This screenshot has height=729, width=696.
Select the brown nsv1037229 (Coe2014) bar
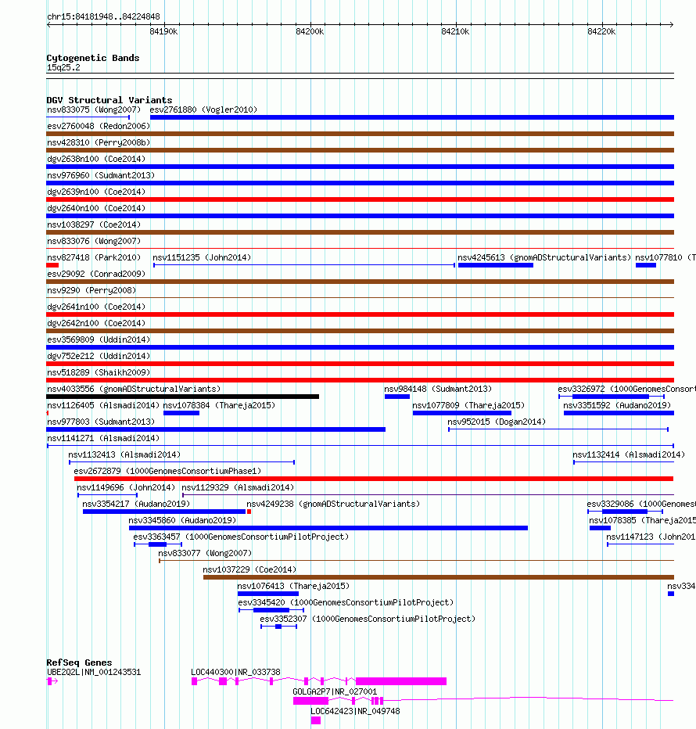pyautogui.click(x=439, y=577)
